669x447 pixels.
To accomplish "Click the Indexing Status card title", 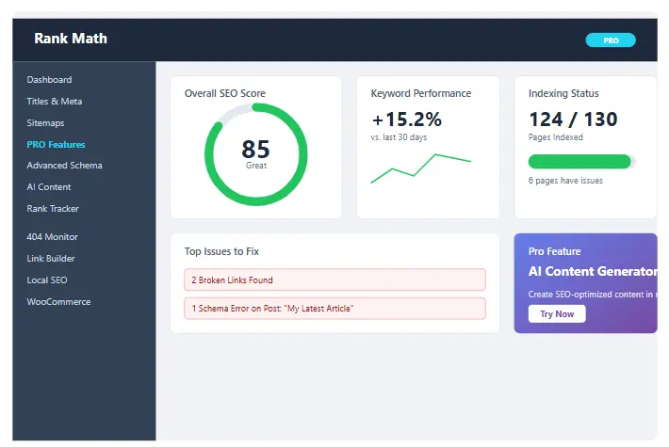I will [563, 93].
